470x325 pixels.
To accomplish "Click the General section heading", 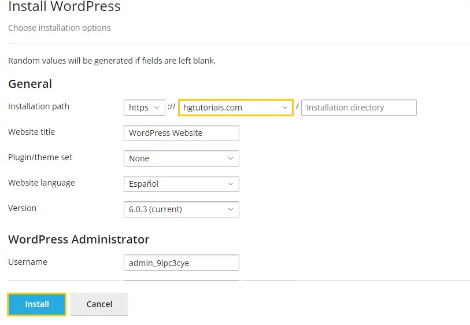I will tap(30, 84).
